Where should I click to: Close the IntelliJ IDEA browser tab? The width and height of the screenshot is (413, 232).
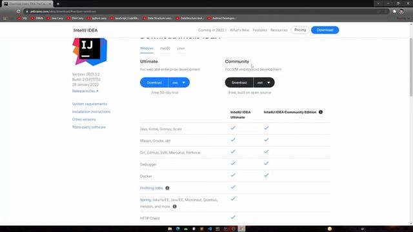point(50,4)
